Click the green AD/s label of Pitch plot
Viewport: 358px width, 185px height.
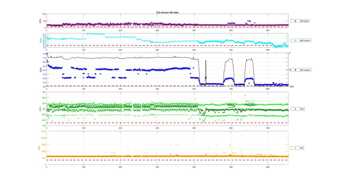[x=39, y=109]
